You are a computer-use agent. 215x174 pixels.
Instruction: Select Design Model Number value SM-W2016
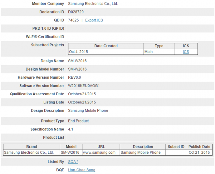(x=77, y=69)
